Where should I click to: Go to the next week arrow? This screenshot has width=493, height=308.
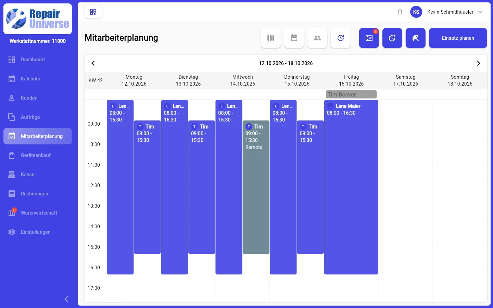[479, 63]
